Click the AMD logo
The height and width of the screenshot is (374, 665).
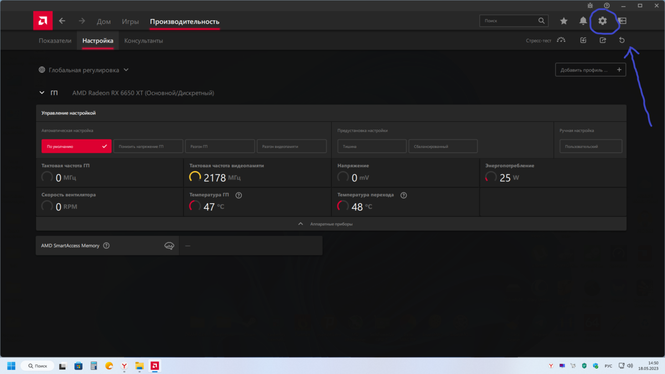[x=43, y=21]
